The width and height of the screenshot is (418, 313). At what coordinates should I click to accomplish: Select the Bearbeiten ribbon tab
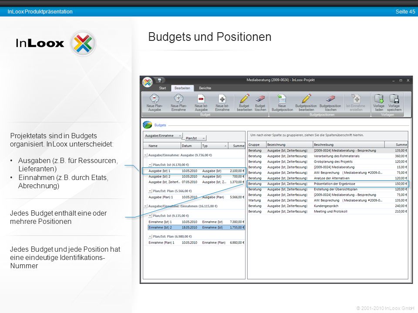tap(182, 88)
